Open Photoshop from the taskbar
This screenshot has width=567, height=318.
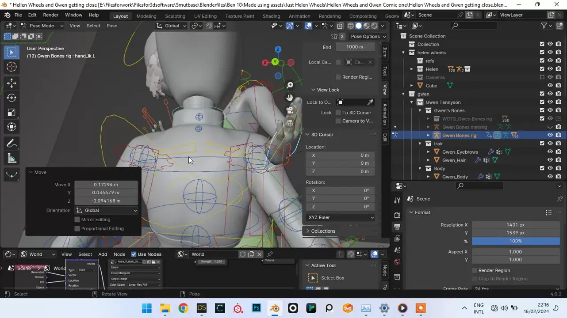click(257, 308)
